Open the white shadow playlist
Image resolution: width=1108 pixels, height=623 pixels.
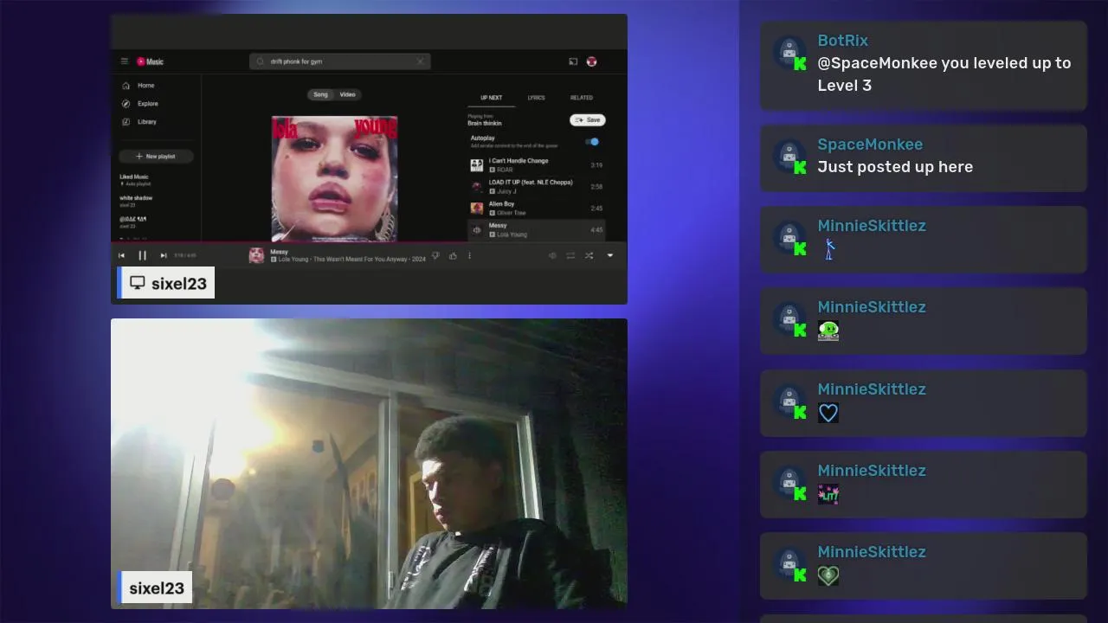click(x=137, y=201)
